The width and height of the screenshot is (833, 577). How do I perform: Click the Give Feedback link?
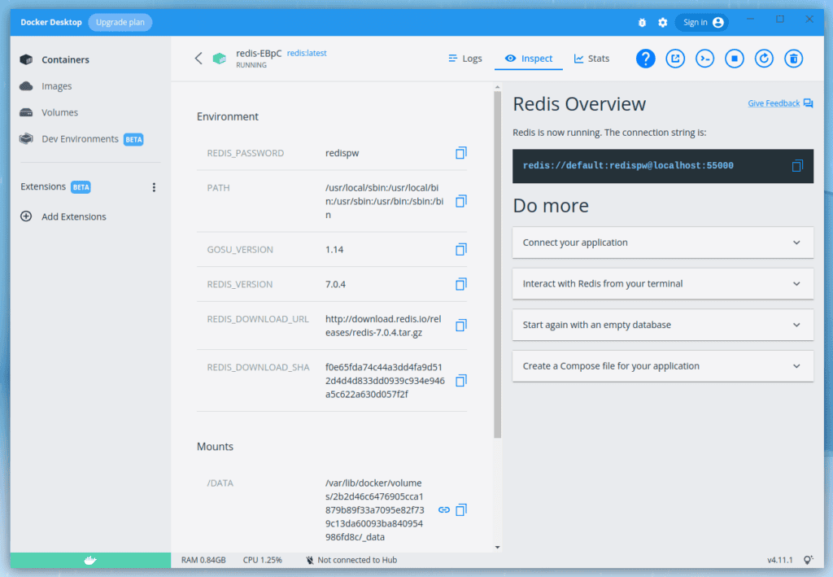pos(774,103)
